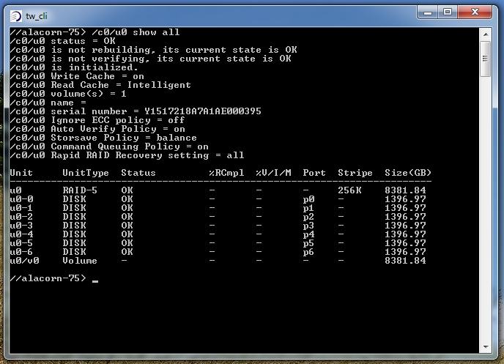Click the 'is not verifying' status line
The width and height of the screenshot is (504, 364).
[150, 59]
